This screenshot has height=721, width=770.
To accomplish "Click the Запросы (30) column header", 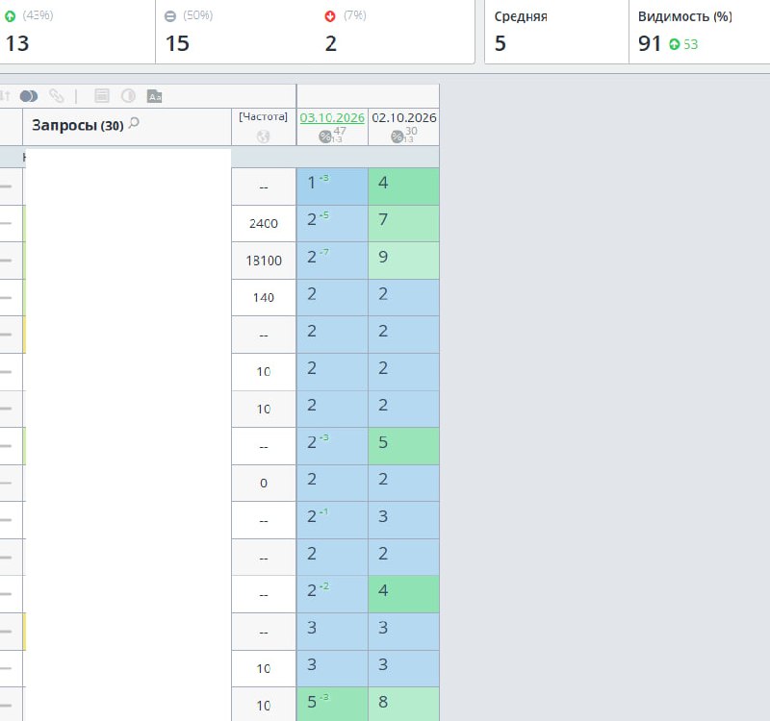I will 78,126.
